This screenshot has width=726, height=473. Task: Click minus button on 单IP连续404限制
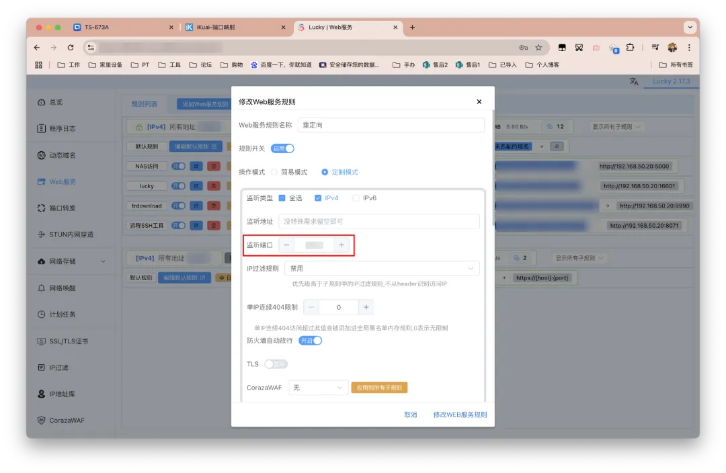click(x=311, y=307)
